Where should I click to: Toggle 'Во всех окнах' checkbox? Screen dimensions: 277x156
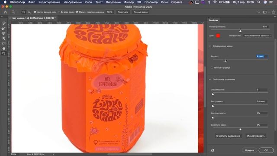point(59,12)
